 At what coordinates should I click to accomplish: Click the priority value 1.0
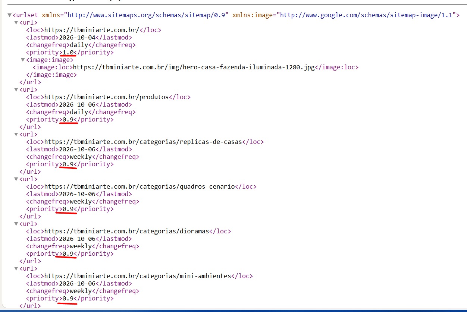68,52
